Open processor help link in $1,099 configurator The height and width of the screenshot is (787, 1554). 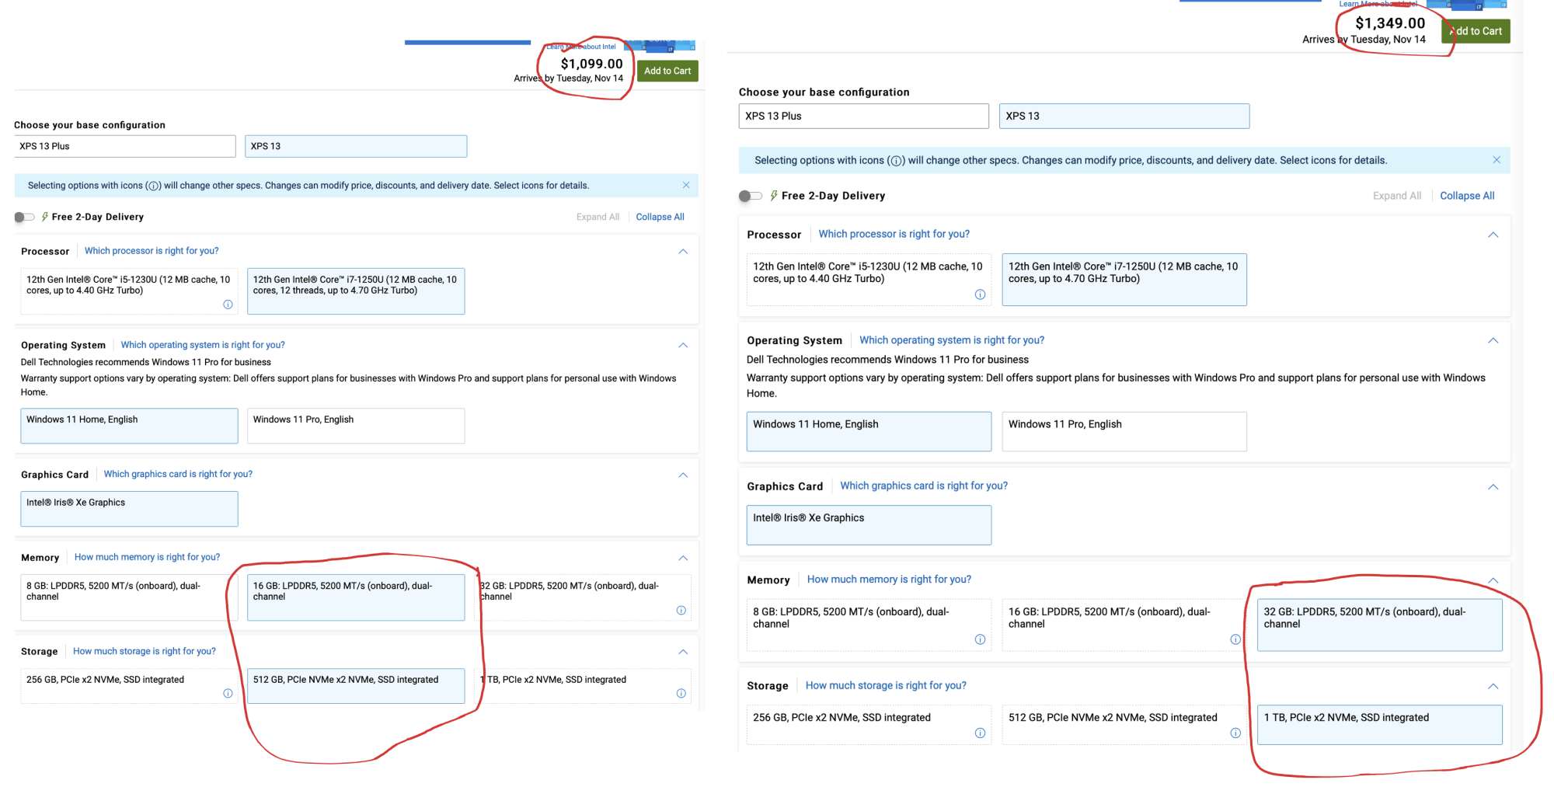152,251
